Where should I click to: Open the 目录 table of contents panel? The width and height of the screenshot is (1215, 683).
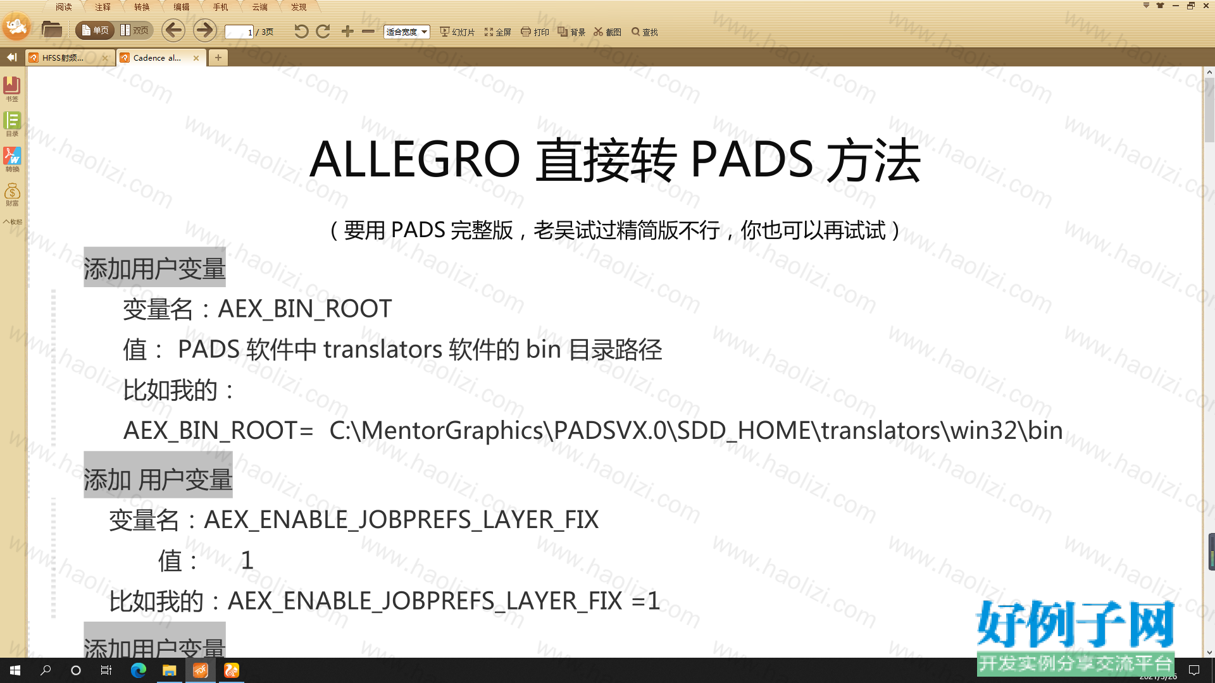coord(12,123)
